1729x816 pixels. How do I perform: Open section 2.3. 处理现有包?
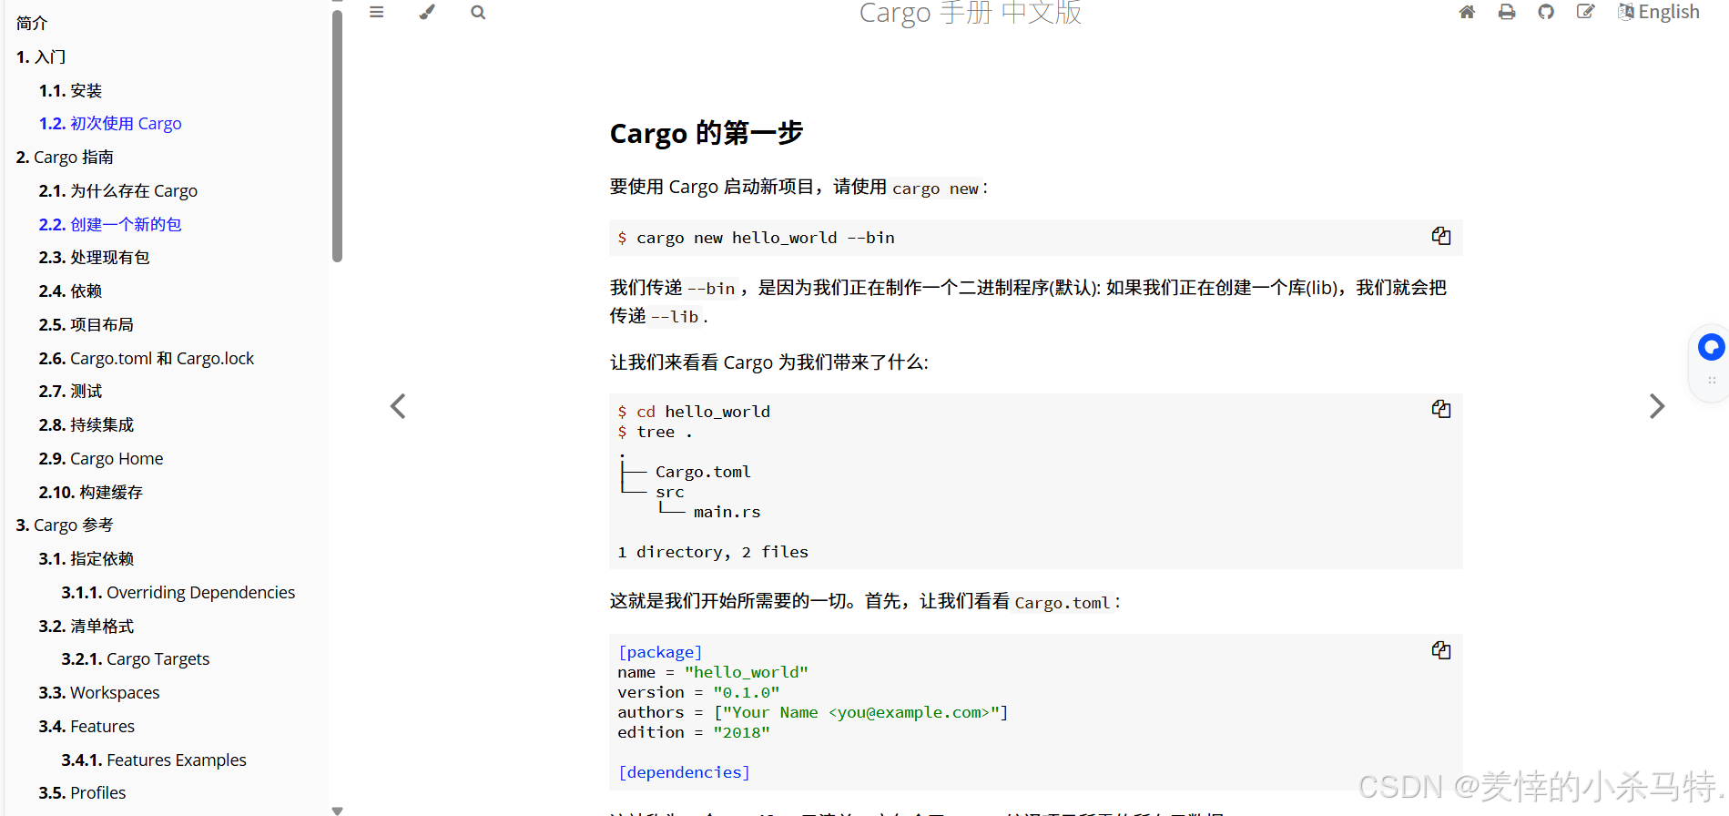[x=94, y=257]
